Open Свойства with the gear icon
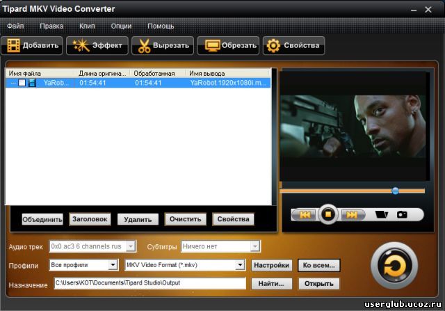Viewport: 445px width, 311px height. pyautogui.click(x=293, y=45)
